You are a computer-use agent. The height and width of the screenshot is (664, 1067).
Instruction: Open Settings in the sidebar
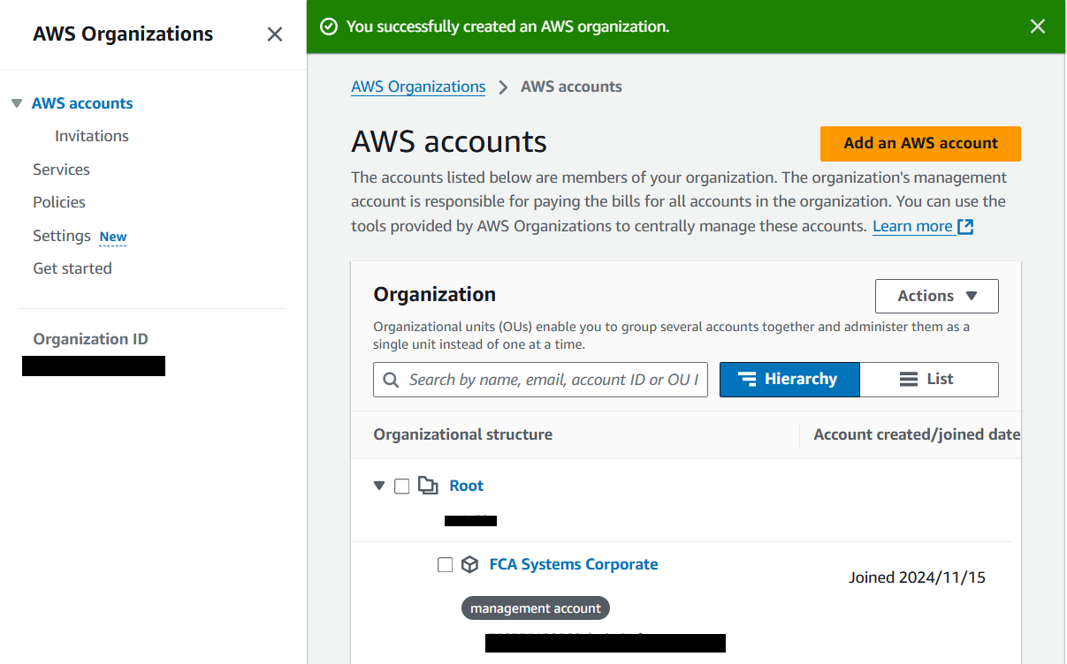pyautogui.click(x=62, y=236)
